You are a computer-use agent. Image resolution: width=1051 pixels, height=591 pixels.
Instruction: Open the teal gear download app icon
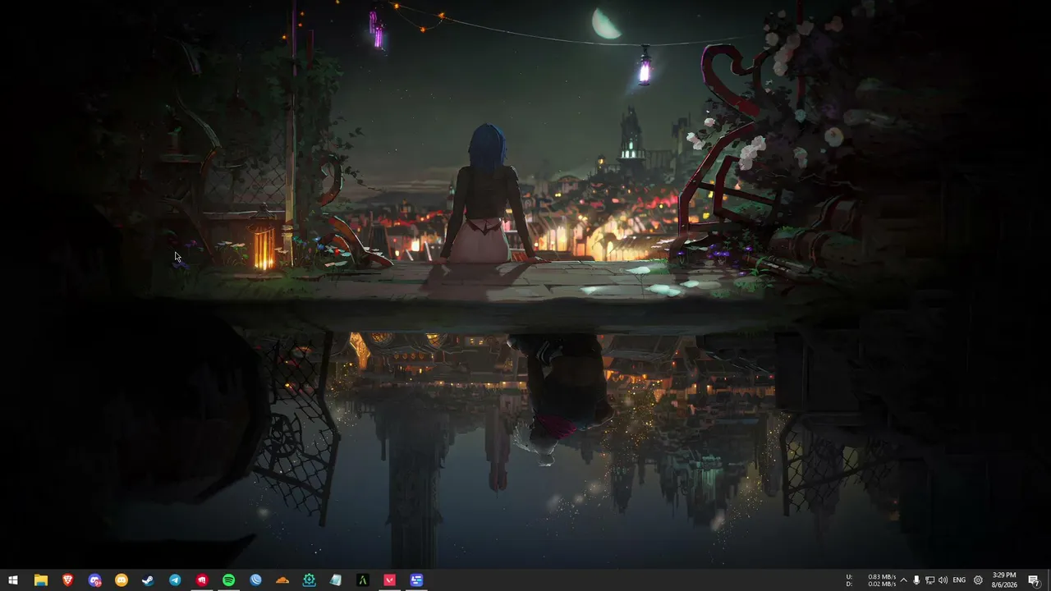pos(310,580)
